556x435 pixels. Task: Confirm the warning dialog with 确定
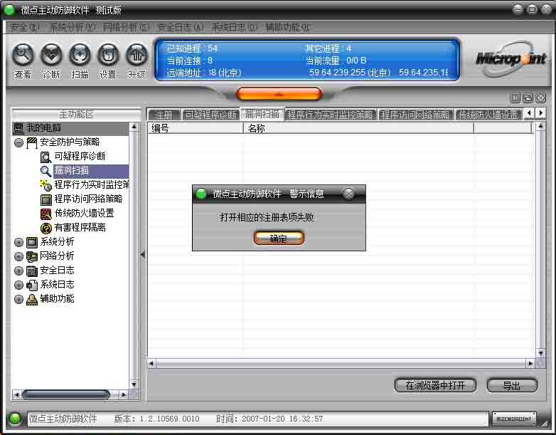point(279,238)
